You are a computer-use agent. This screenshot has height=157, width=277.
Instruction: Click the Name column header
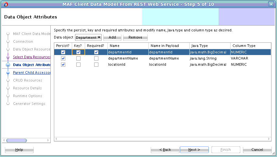(128, 46)
